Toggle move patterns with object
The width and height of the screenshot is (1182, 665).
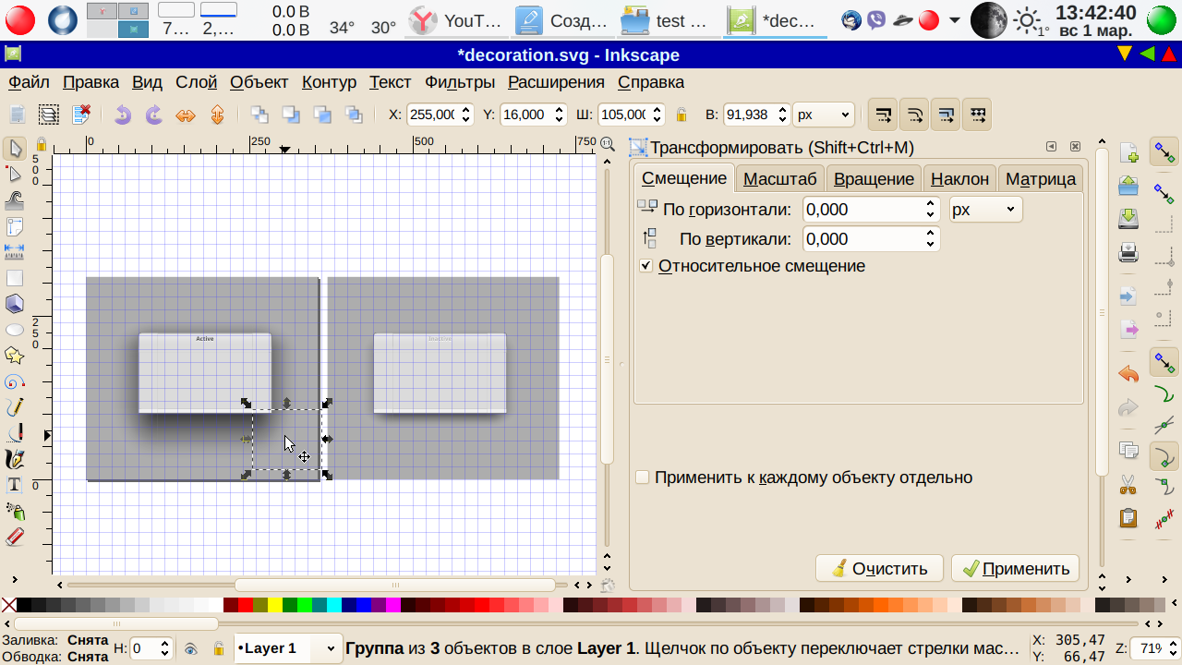tap(978, 115)
